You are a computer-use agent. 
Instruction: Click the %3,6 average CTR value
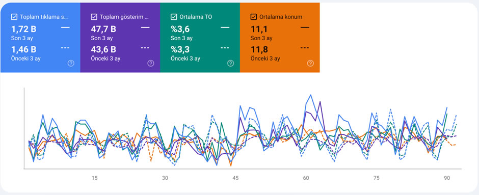[x=180, y=30]
